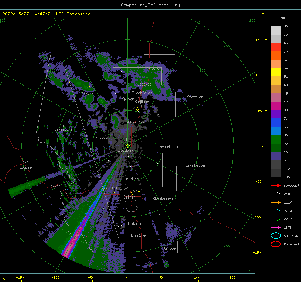Click the red forecast ellipse icon
This screenshot has width=301, height=282.
[276, 244]
